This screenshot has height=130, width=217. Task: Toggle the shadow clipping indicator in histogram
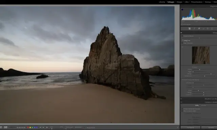click(x=182, y=9)
